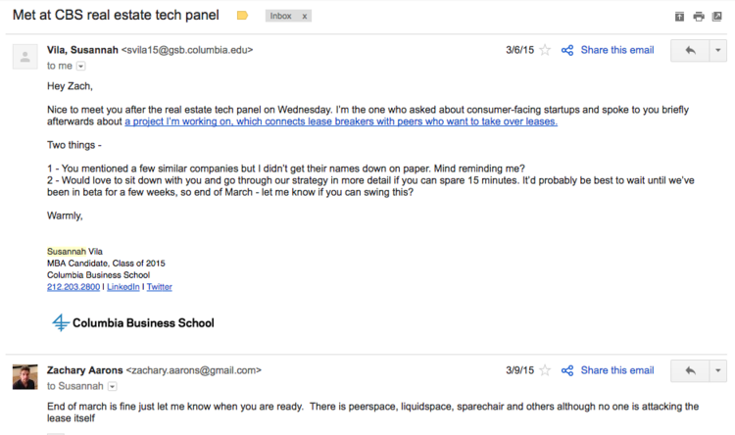Show details for 'to me' recipients
735x435 pixels.
(81, 66)
